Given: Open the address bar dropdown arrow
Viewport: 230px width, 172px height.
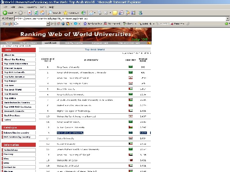Looking at the screenshot, I should click(227, 18).
